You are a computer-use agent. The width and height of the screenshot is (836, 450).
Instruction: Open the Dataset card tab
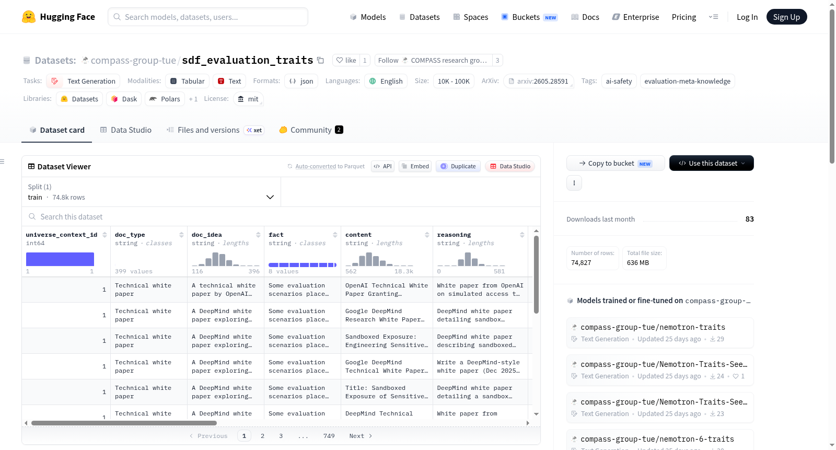pyautogui.click(x=57, y=130)
